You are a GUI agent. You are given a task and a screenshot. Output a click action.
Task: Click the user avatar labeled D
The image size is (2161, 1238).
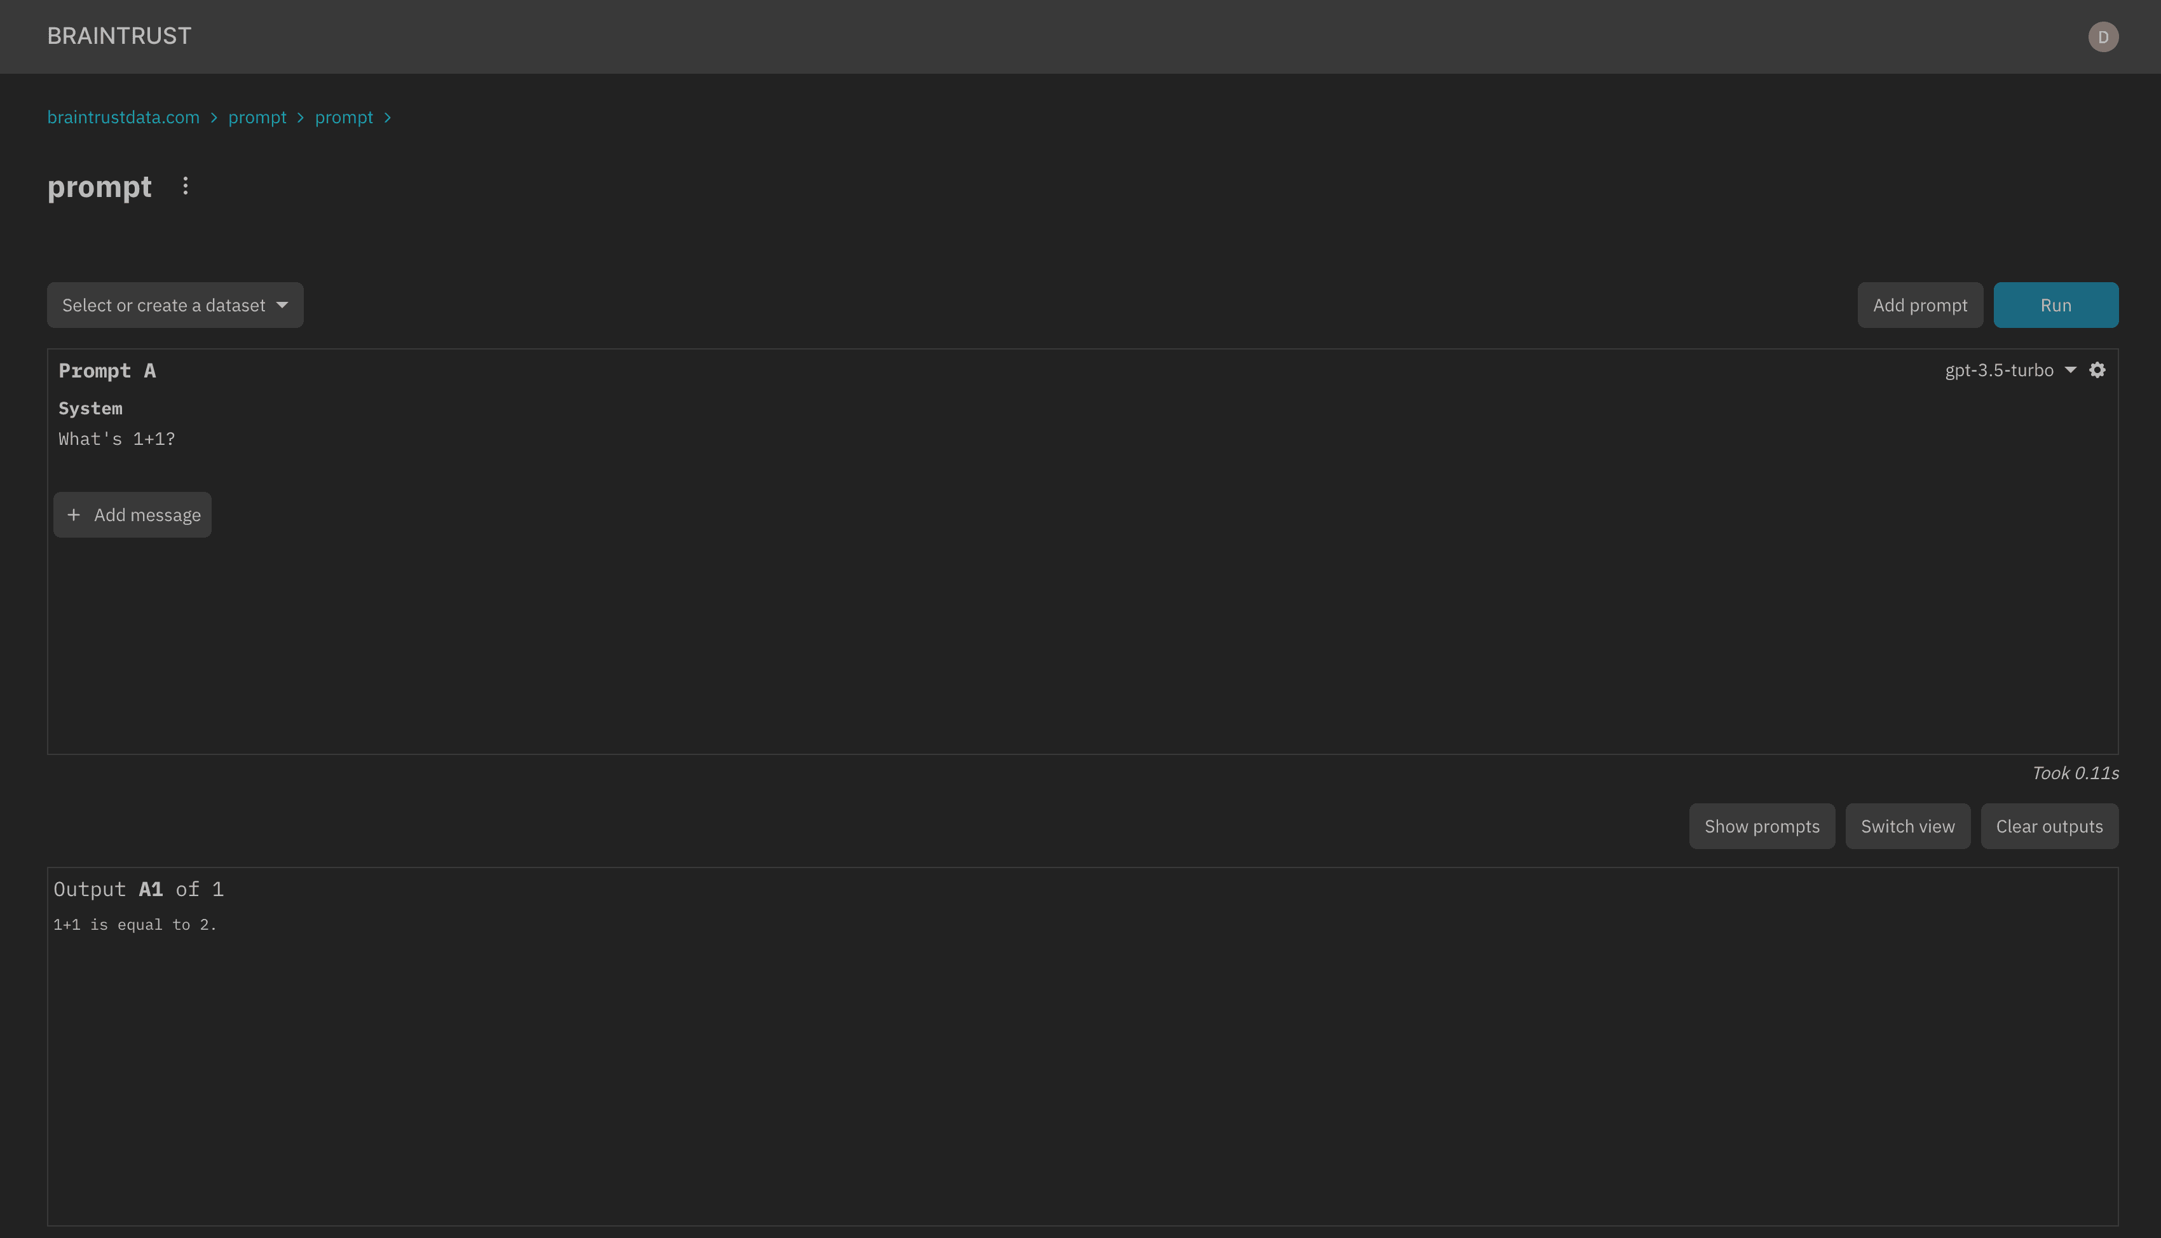[x=2103, y=37]
